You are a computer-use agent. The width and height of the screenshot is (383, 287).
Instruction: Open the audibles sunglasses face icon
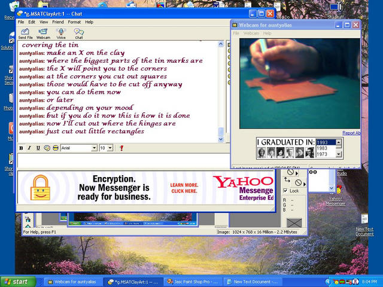coord(56,148)
